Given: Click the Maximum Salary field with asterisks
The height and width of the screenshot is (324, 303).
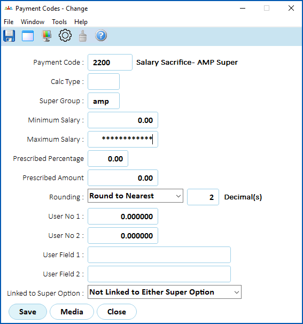Looking at the screenshot, I should tap(123, 139).
